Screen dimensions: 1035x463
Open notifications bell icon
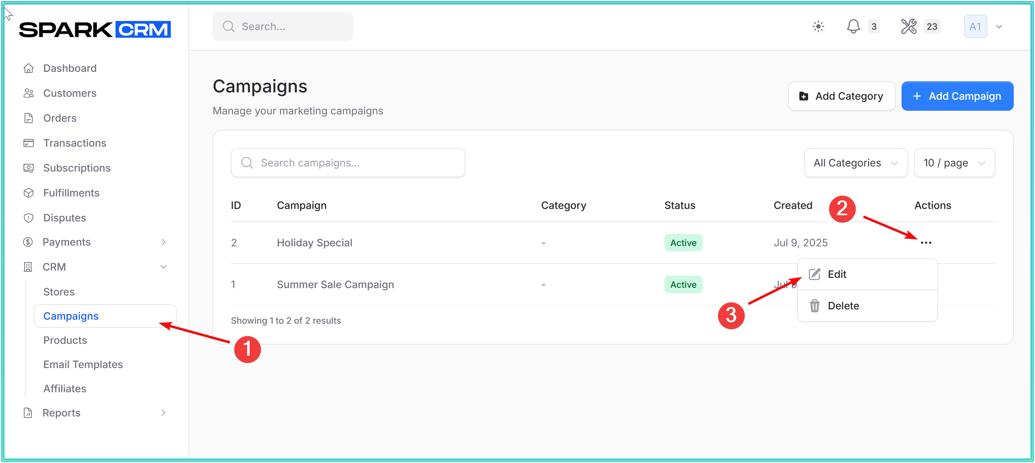click(x=853, y=26)
